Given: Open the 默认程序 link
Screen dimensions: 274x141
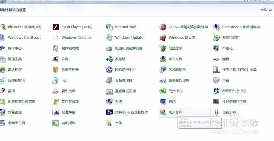Looking at the screenshot, I should (x=15, y=70).
